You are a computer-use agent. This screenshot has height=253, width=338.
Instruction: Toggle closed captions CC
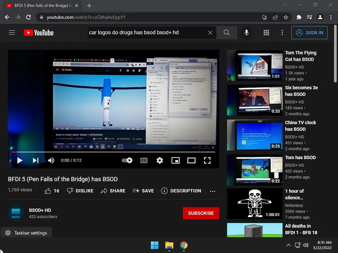[x=144, y=160]
